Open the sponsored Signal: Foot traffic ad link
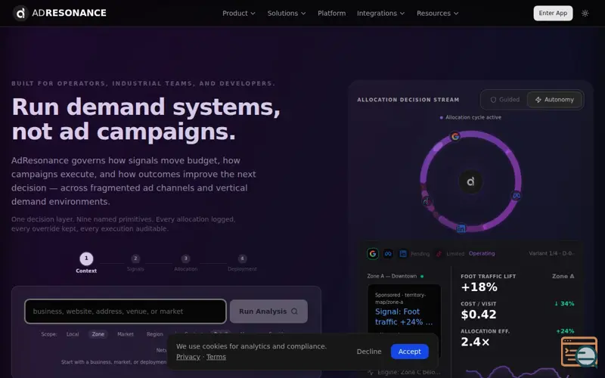This screenshot has width=605, height=378. tap(404, 317)
